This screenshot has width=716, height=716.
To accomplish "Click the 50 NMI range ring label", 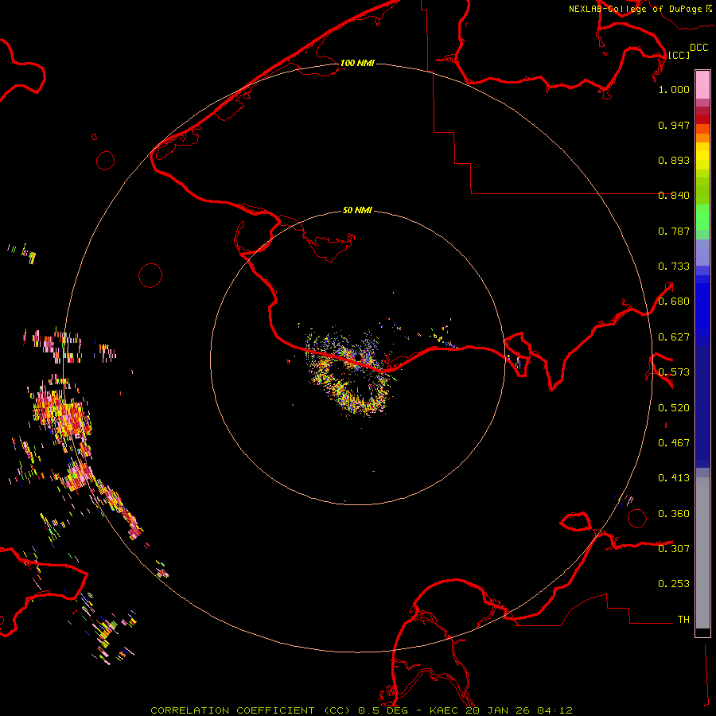I will (357, 210).
